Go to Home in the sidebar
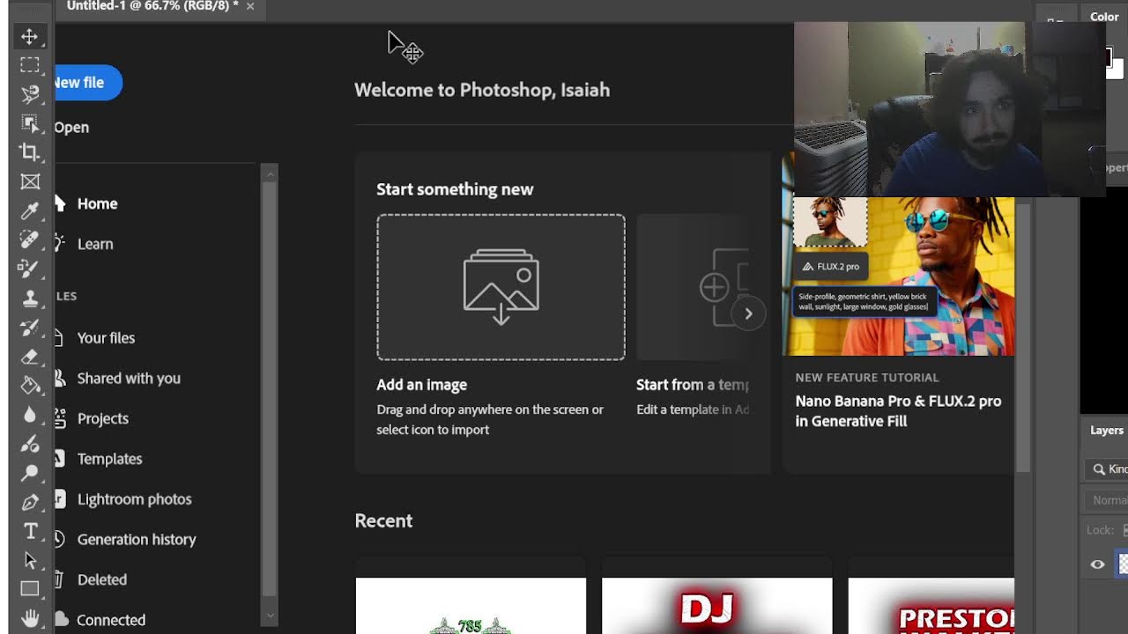The image size is (1128, 634). [97, 203]
